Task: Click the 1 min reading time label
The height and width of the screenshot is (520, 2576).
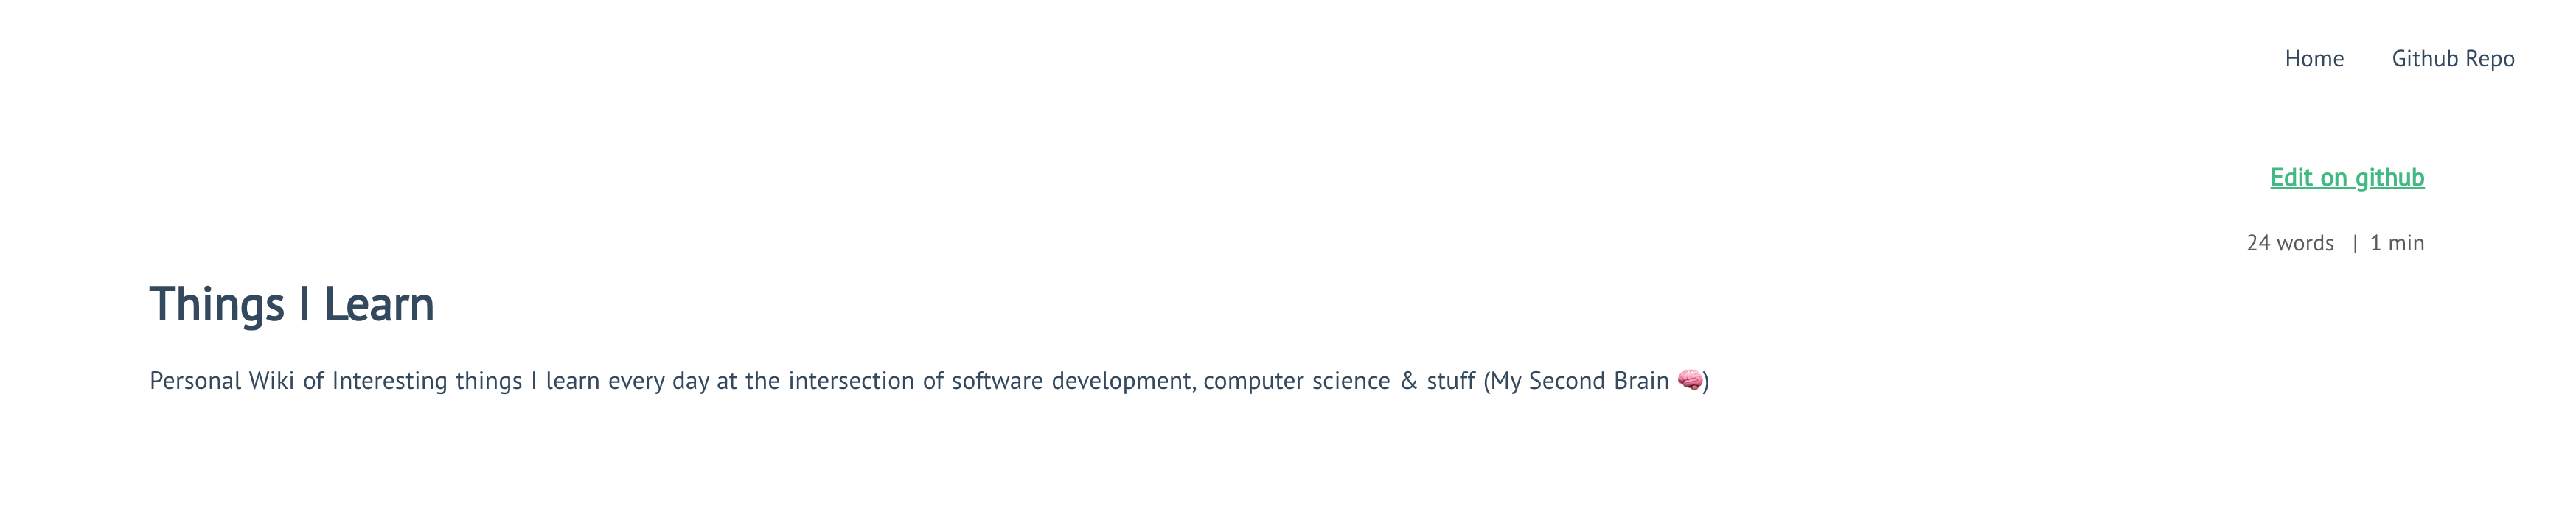Action: [x=2396, y=242]
